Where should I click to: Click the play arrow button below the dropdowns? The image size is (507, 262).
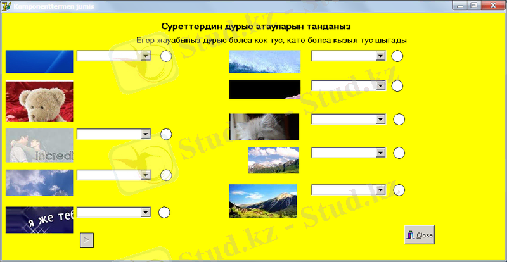tap(87, 240)
